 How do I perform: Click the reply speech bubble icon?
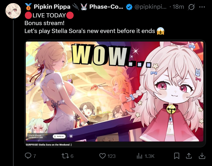pyautogui.click(x=28, y=156)
